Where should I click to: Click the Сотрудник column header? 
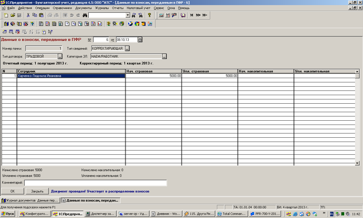tap(71, 71)
